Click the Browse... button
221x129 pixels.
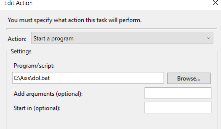tap(189, 78)
